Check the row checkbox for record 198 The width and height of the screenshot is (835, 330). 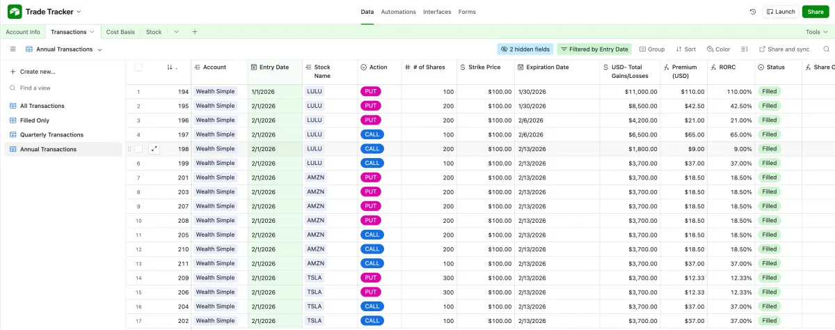point(138,148)
